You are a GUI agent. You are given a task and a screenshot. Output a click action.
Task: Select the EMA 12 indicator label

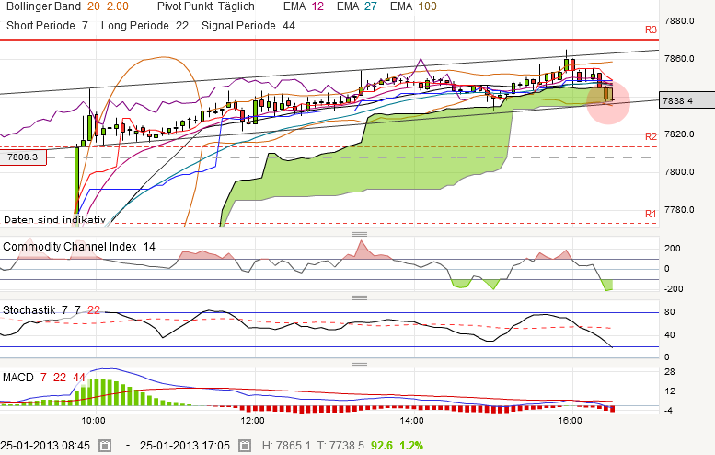point(304,6)
